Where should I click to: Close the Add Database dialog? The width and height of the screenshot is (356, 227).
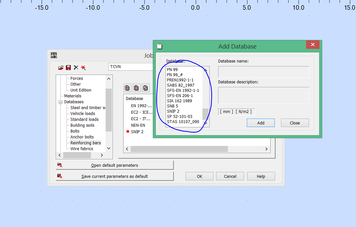point(295,123)
